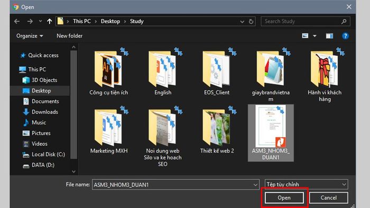
Task: Open Music in sidebar
Action: coord(34,122)
